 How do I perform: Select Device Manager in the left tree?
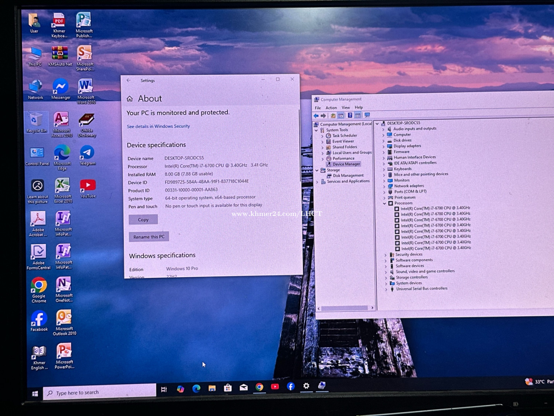tap(343, 164)
